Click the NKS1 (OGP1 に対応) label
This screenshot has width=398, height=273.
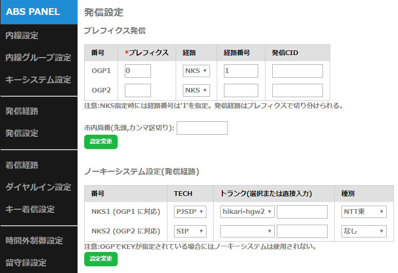tap(126, 212)
